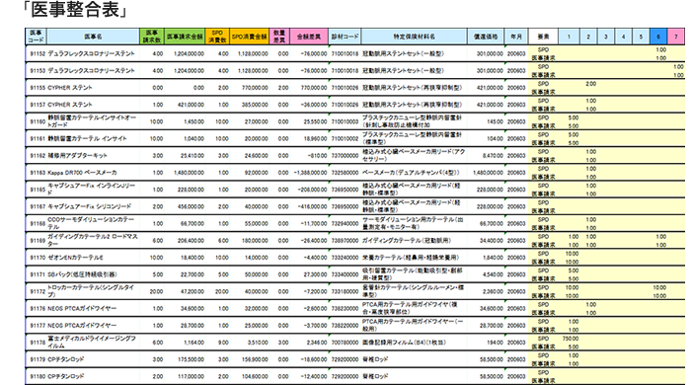The image size is (691, 385).
Task: Select day column header 4
Action: (624, 37)
